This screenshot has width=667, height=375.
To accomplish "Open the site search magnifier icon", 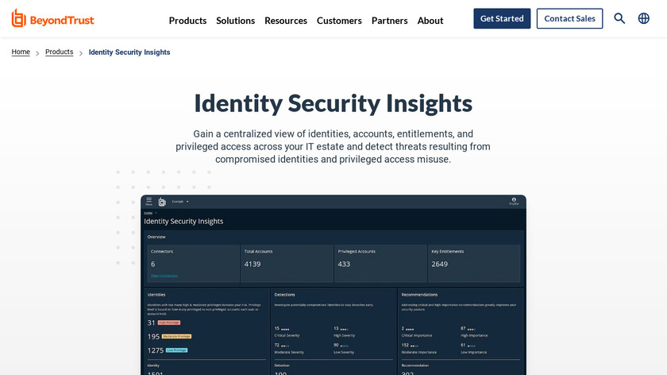I will point(619,19).
